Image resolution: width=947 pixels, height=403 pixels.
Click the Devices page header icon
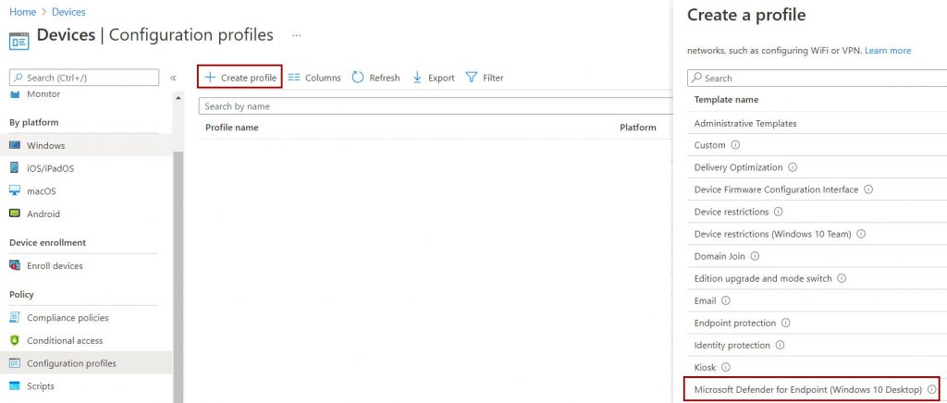click(18, 41)
